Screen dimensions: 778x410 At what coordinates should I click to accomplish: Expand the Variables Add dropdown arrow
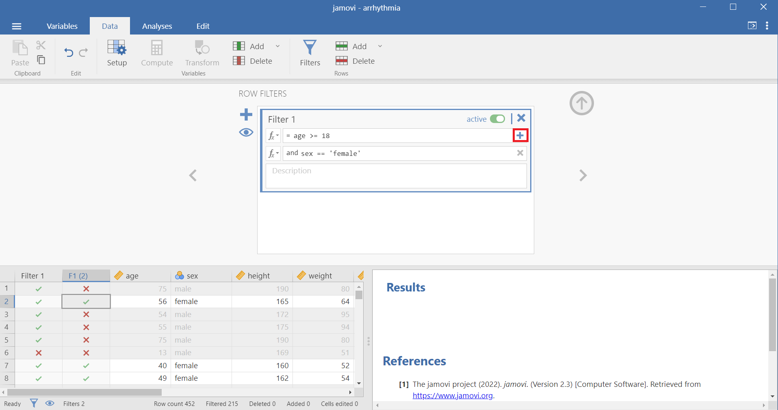(x=278, y=46)
